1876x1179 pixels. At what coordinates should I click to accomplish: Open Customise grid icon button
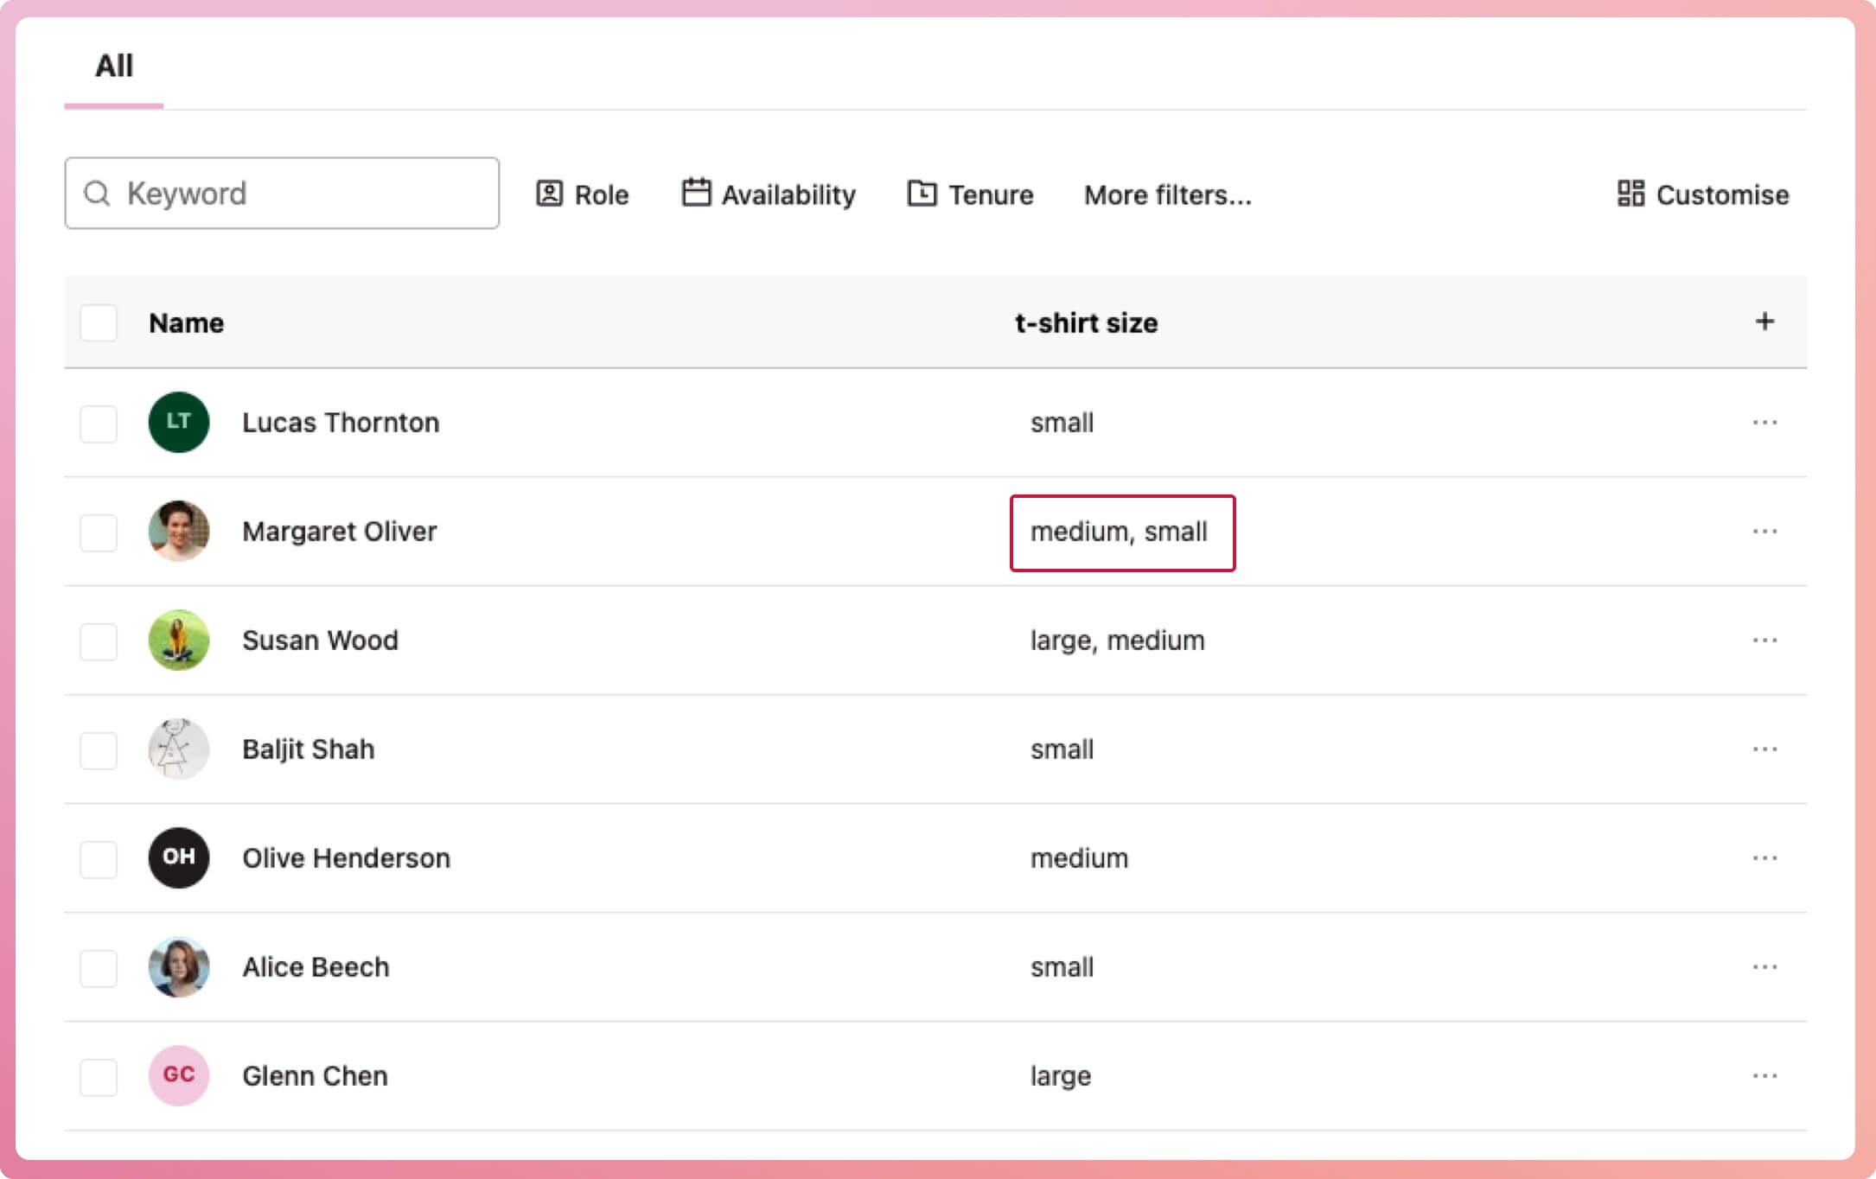pyautogui.click(x=1630, y=194)
